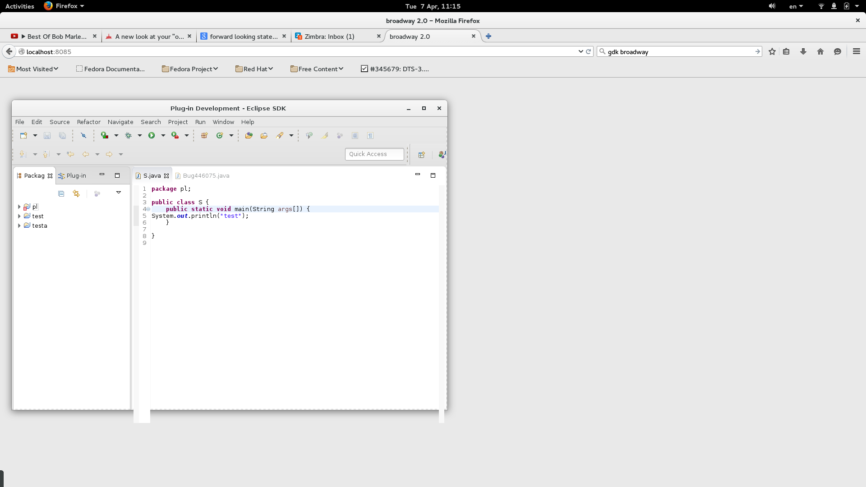This screenshot has width=866, height=487.
Task: Open dropdown next to New wizard icon
Action: [35, 135]
